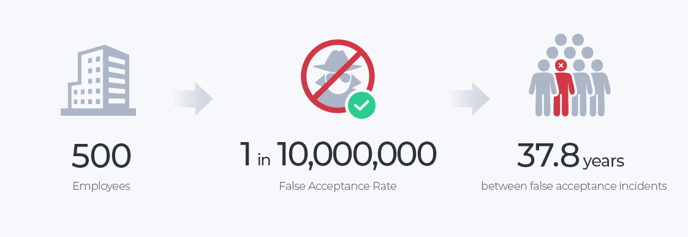Click the small word in between numbers
Screen dimensions: 688x237
[263, 160]
